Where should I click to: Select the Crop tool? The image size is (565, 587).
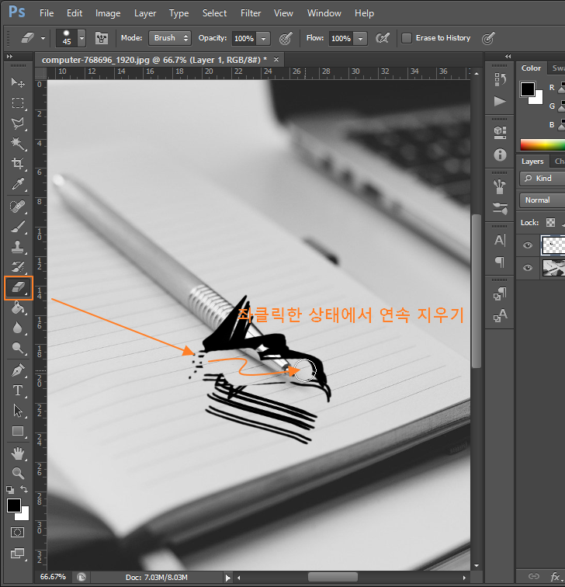pyautogui.click(x=18, y=164)
